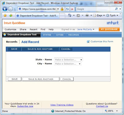Open the Tools menu
Viewport: 124px width, 115px height.
pos(112,15)
